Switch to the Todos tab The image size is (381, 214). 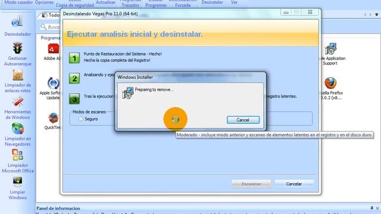(x=51, y=15)
